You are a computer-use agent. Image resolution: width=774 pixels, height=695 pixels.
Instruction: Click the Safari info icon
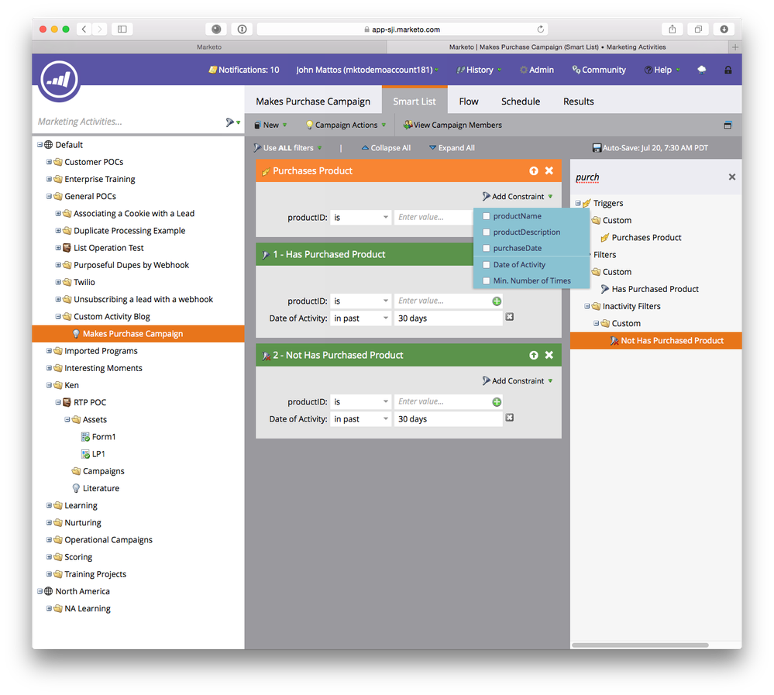(x=242, y=29)
